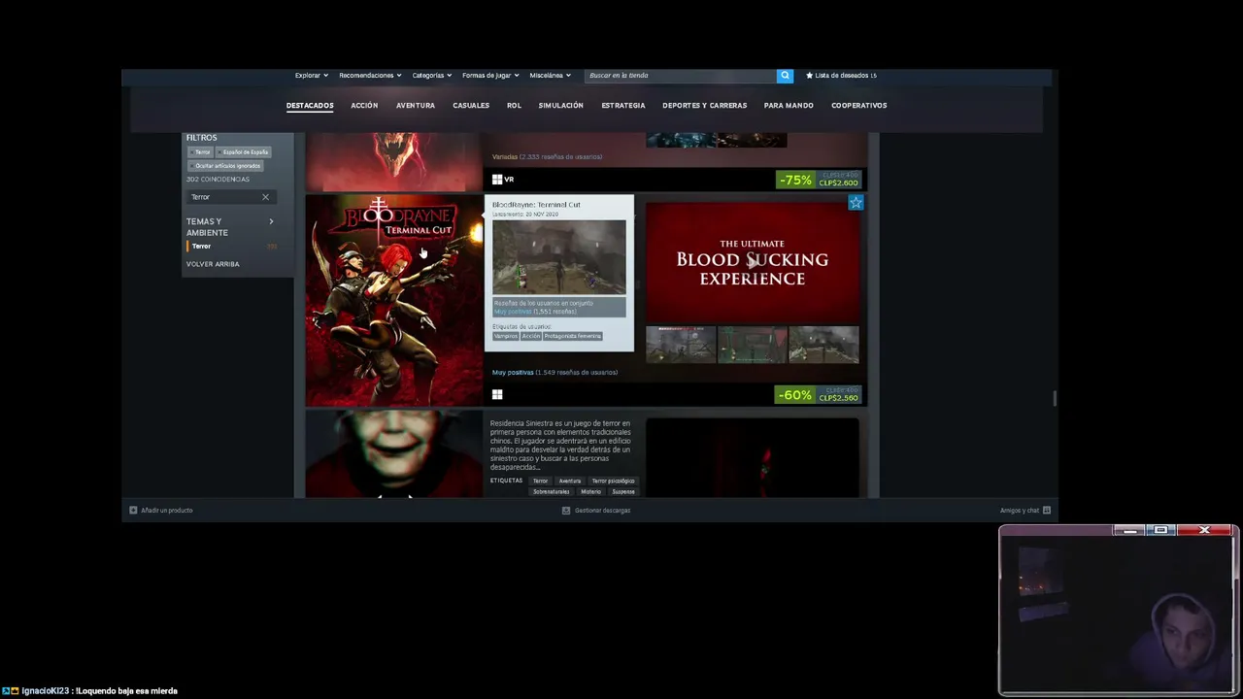The width and height of the screenshot is (1243, 699).
Task: Switch to the CASUALES tab
Action: 471,105
